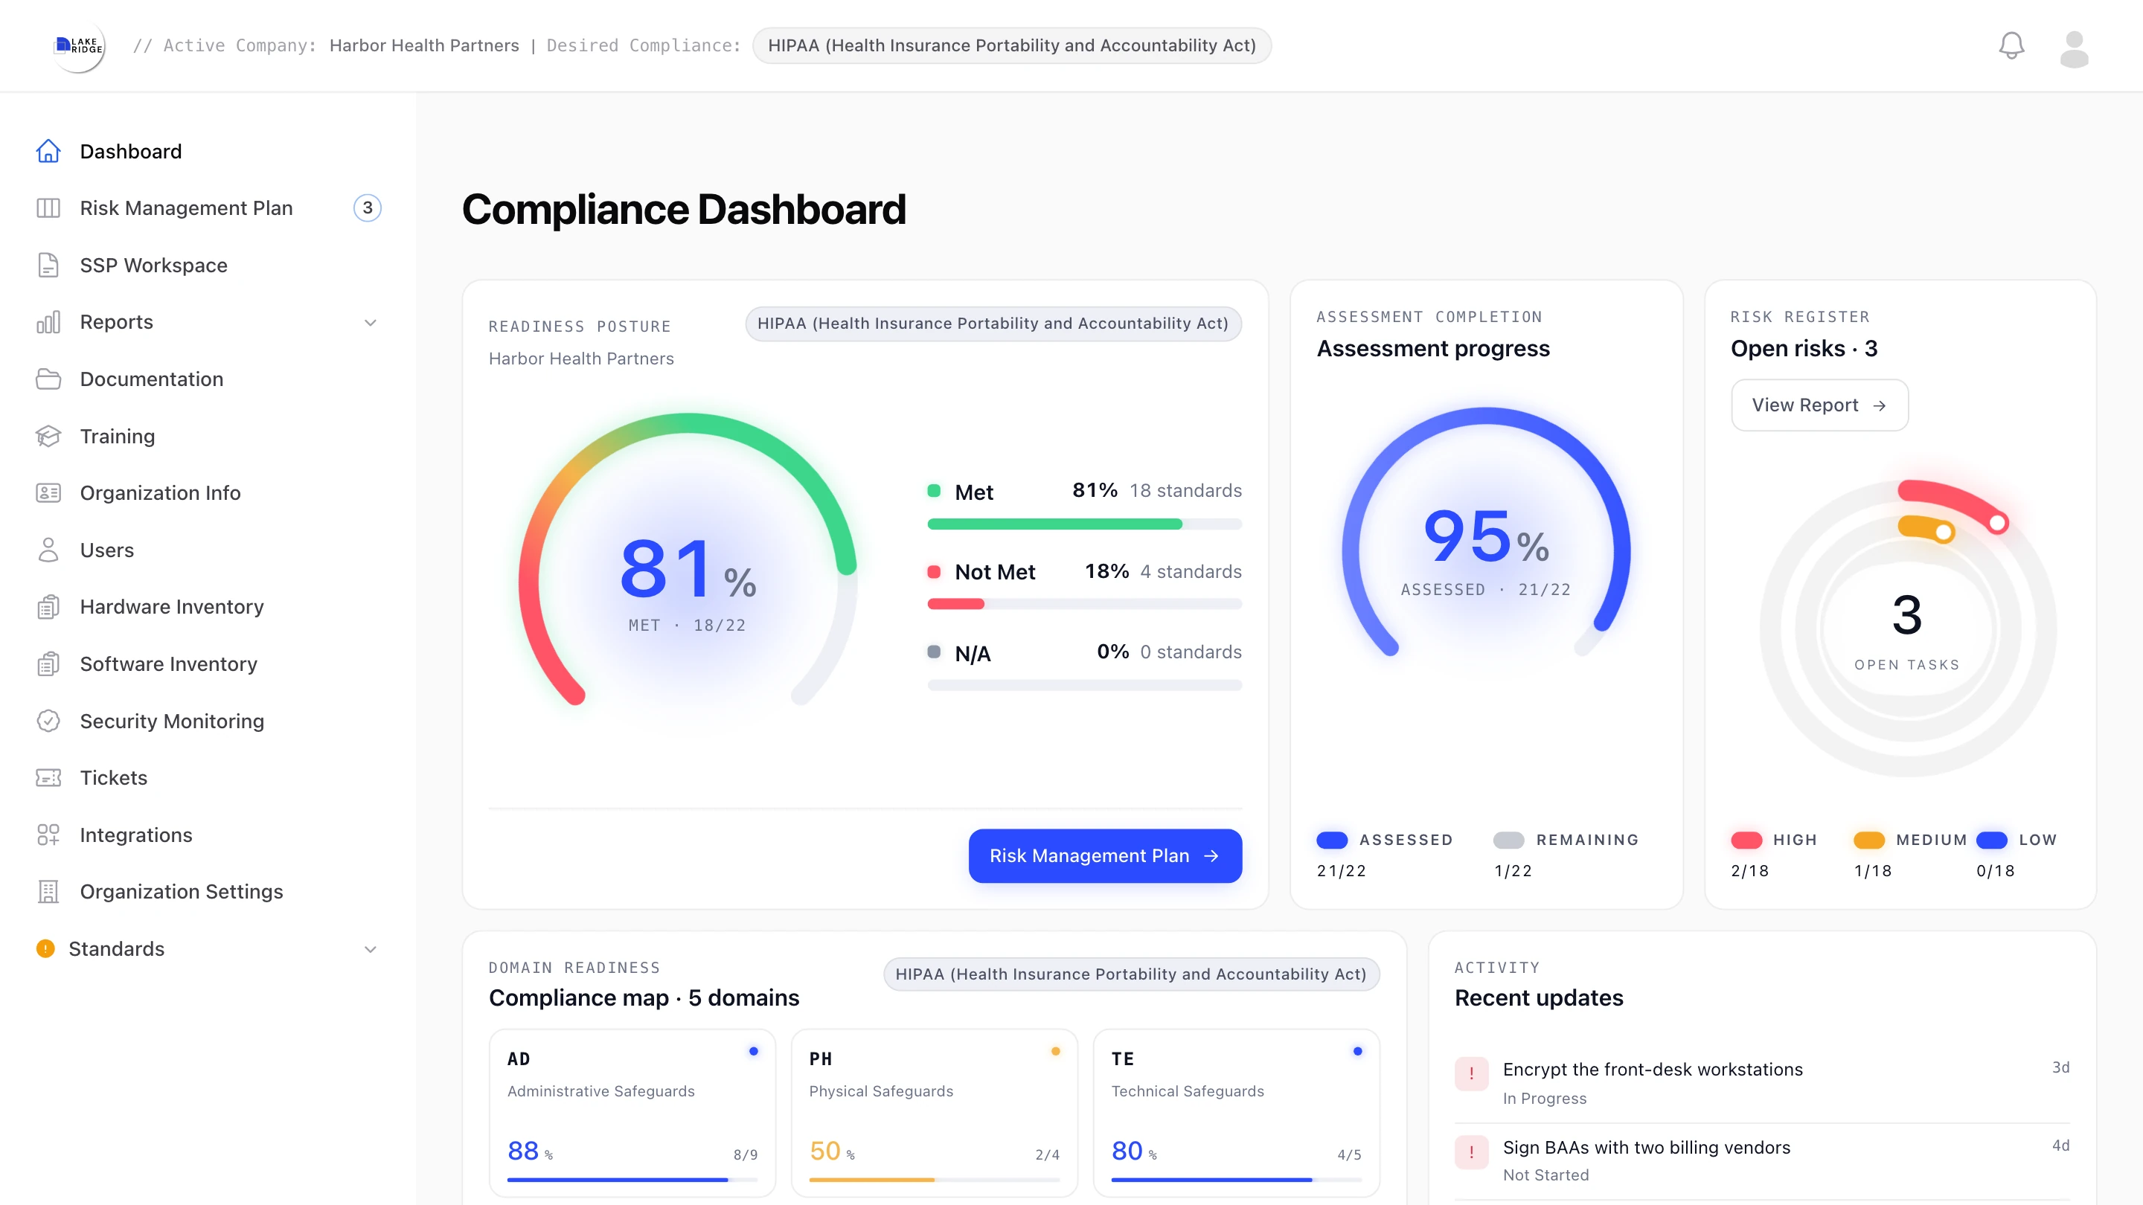Click the blue Risk Management Plan button
2143x1205 pixels.
pyautogui.click(x=1105, y=855)
